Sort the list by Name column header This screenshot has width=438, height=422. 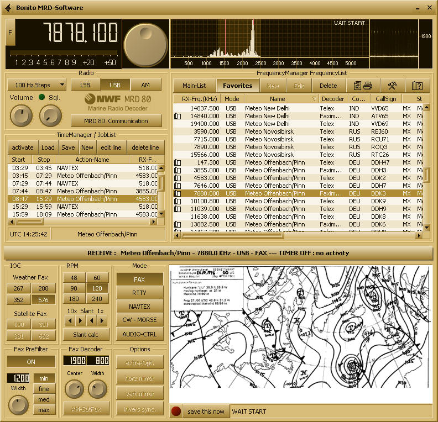click(x=278, y=99)
